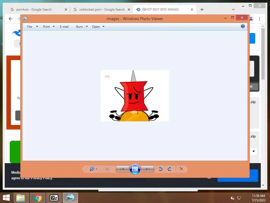Minimize the Photo Viewer window
The image size is (270, 203).
coord(225,18)
